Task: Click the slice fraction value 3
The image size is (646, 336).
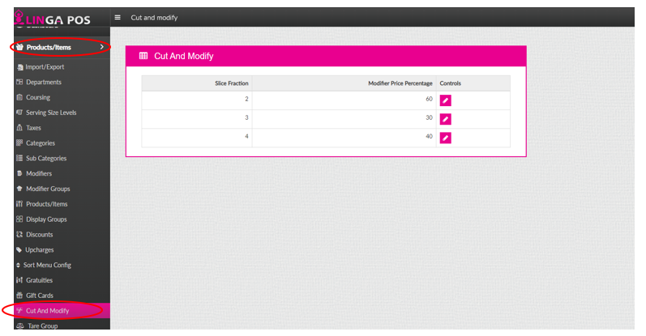Action: [x=246, y=117]
